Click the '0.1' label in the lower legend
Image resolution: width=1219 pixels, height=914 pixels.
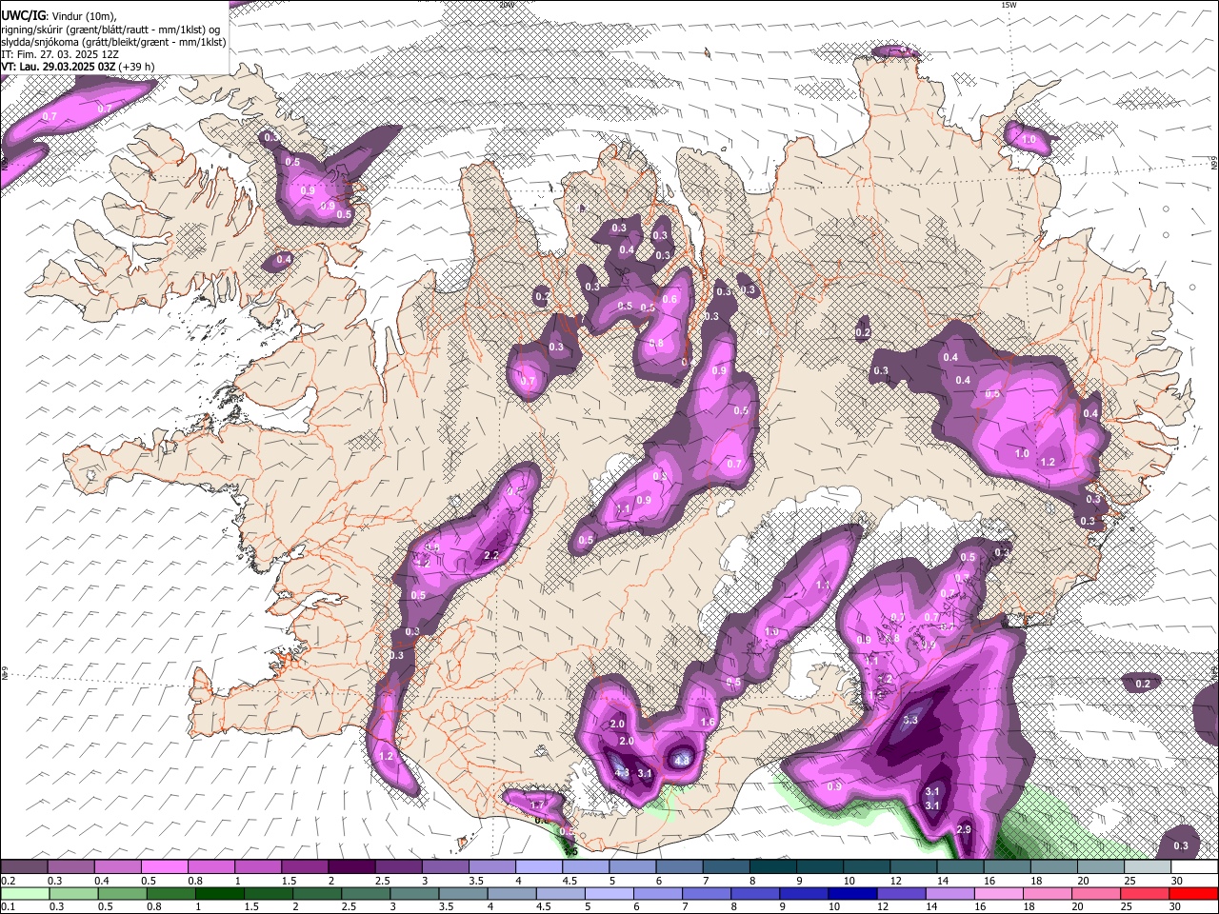(9, 906)
